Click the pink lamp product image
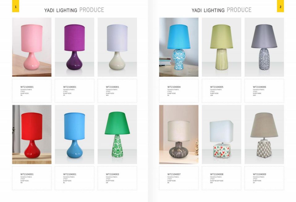The width and height of the screenshot is (296, 202). tap(32, 47)
